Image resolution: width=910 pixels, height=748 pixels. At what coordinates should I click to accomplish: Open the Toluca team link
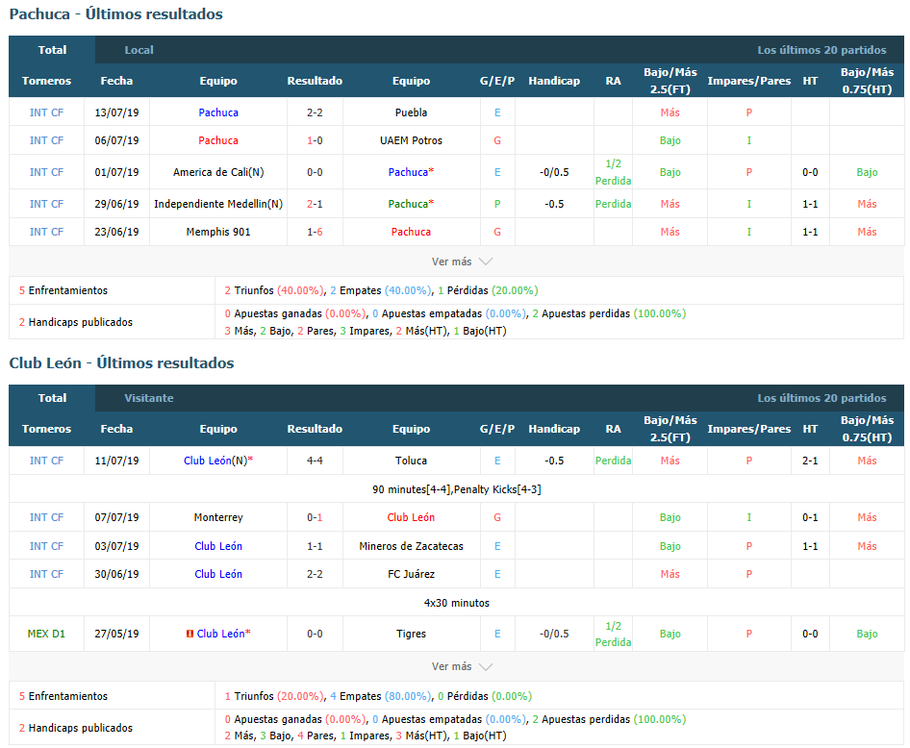point(411,461)
